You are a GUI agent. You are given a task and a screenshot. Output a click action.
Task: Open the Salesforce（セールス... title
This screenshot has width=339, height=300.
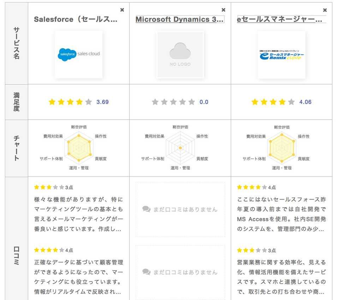pyautogui.click(x=76, y=19)
